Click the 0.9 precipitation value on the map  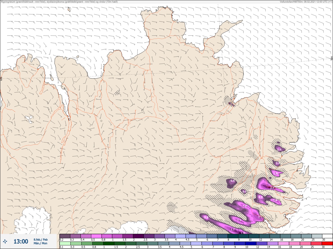(261, 197)
